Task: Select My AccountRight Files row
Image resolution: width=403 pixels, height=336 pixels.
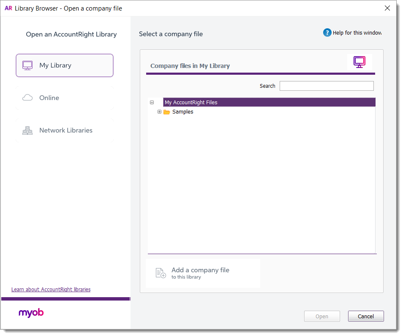Action: coord(269,102)
